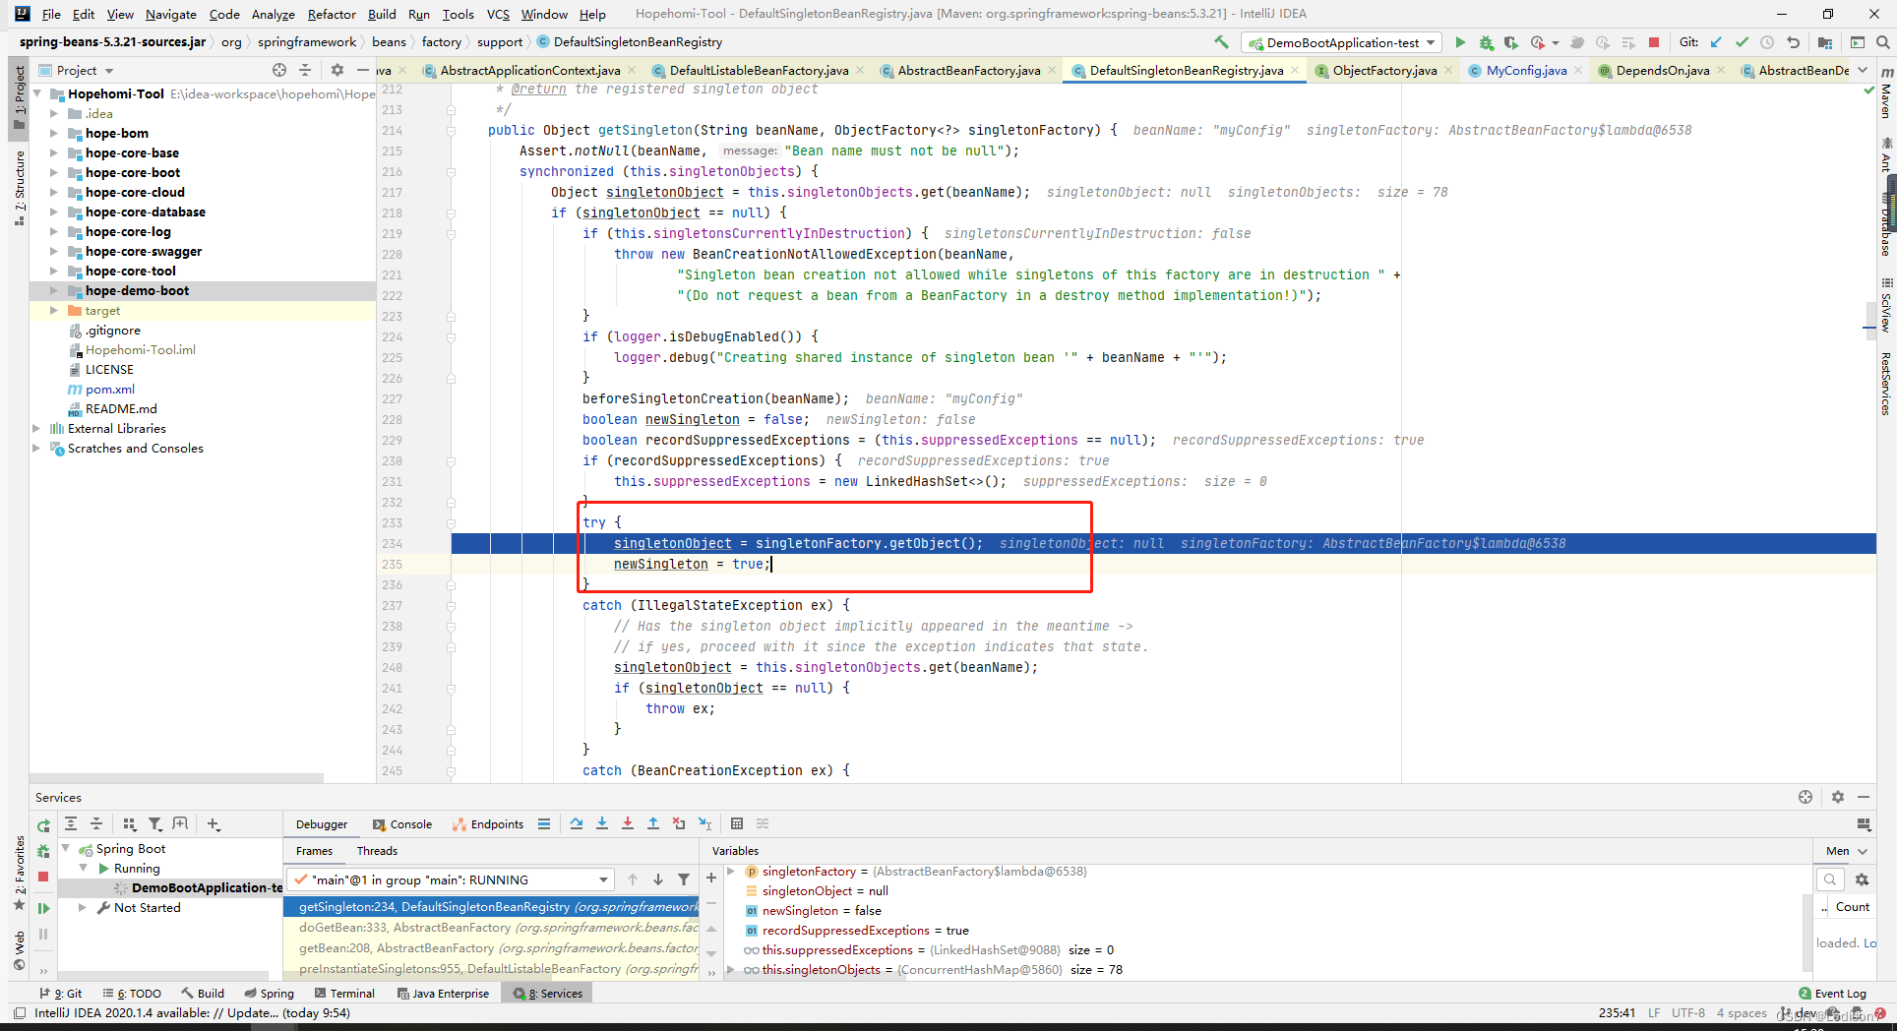The height and width of the screenshot is (1031, 1897).
Task: Click New Watch plus icon in Variables
Action: pos(711,878)
